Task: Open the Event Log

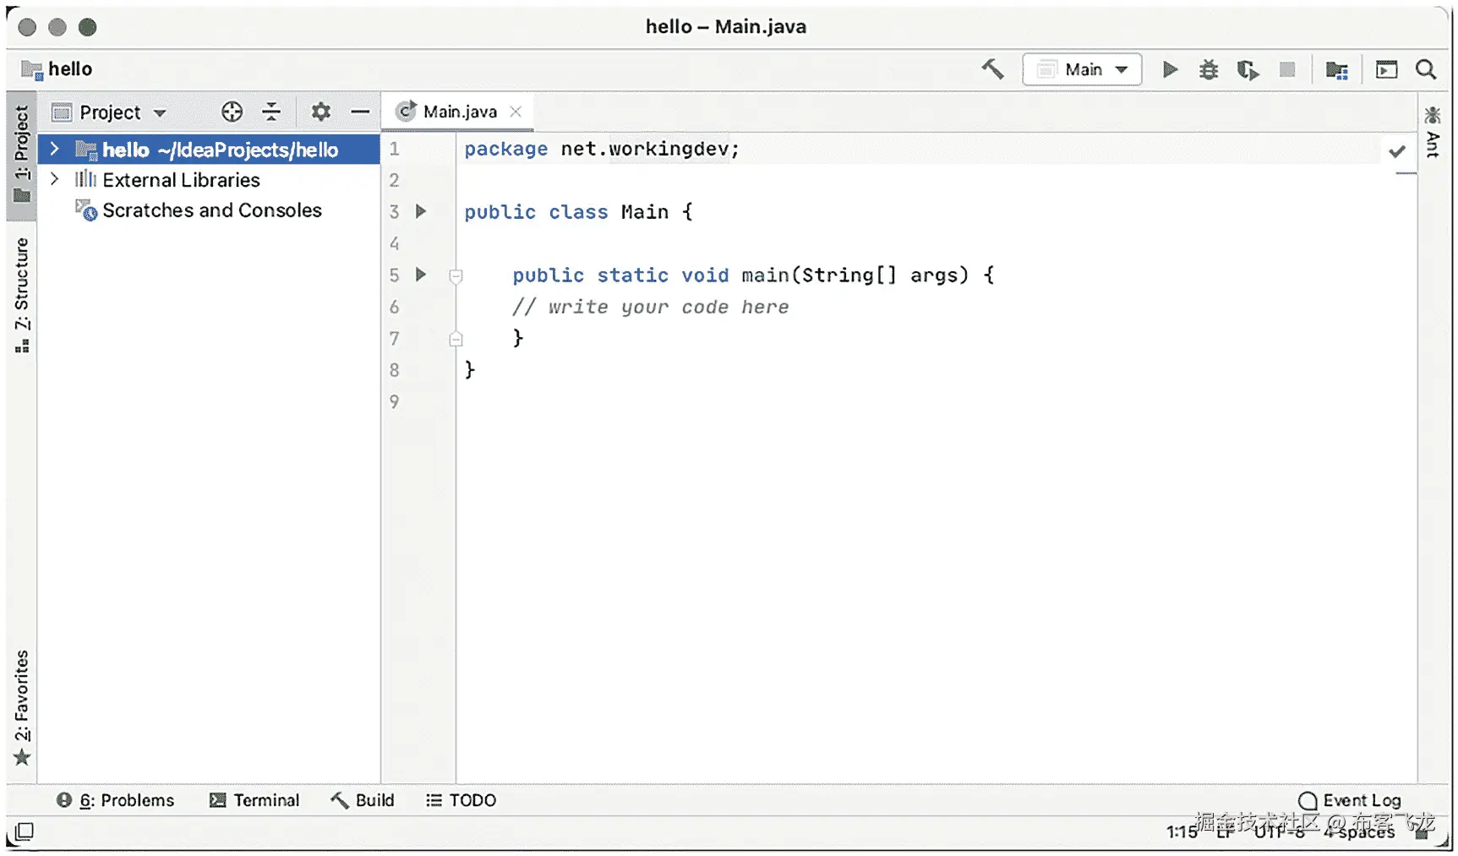Action: pyautogui.click(x=1350, y=800)
